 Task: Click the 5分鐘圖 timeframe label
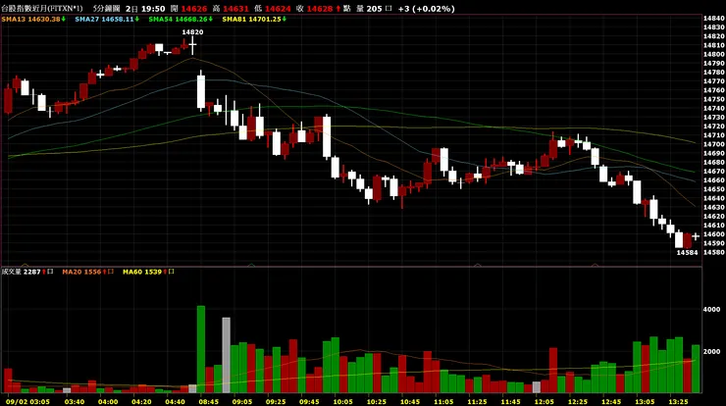click(x=106, y=8)
